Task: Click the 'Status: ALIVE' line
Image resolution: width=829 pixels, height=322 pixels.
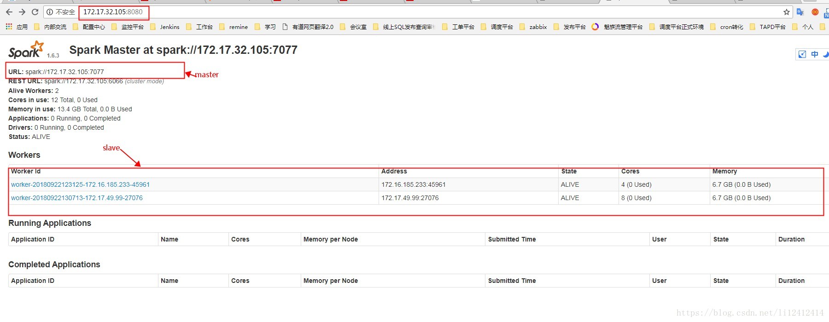Action: [29, 137]
